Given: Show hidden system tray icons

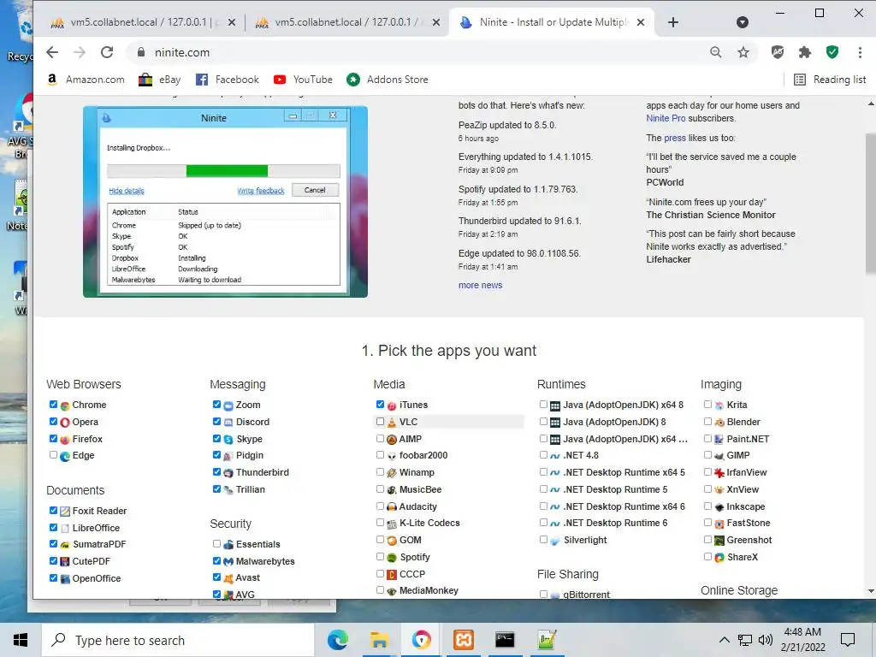Looking at the screenshot, I should tap(724, 640).
